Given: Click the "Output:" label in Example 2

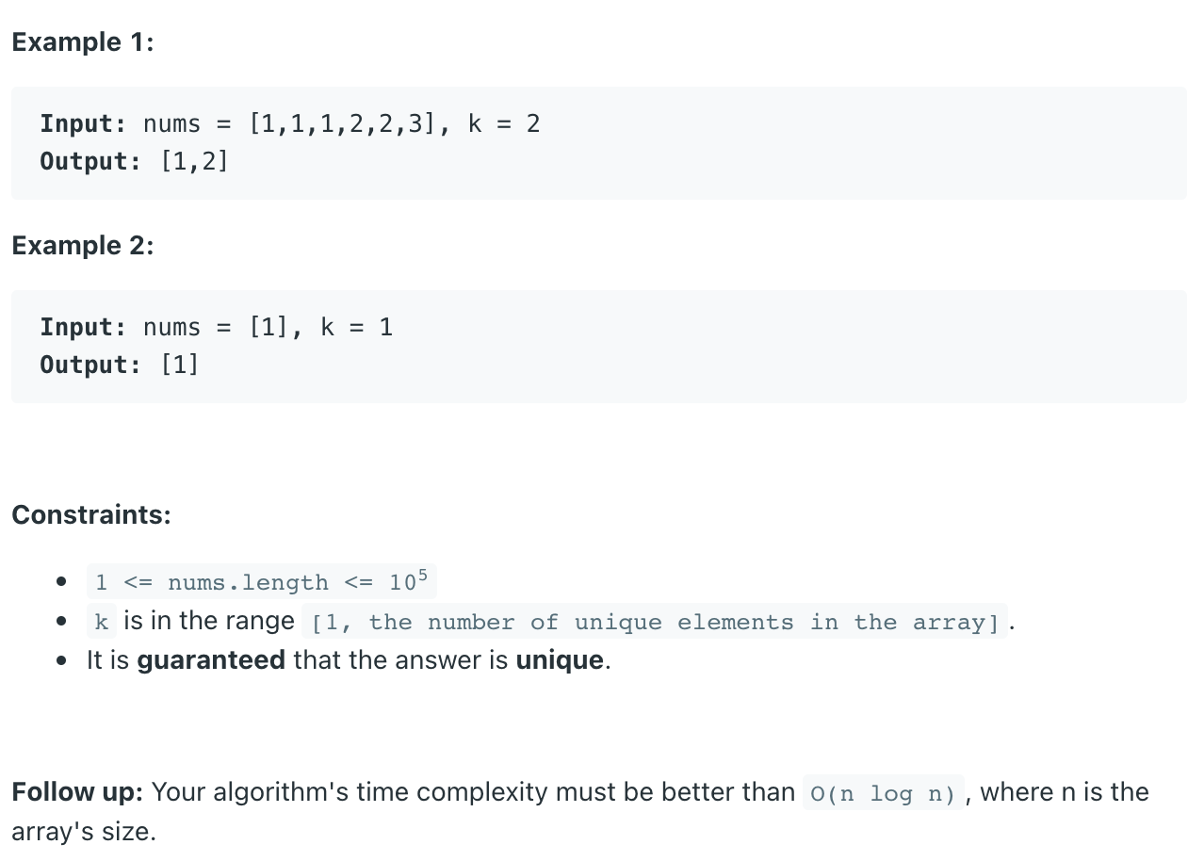Looking at the screenshot, I should (90, 365).
